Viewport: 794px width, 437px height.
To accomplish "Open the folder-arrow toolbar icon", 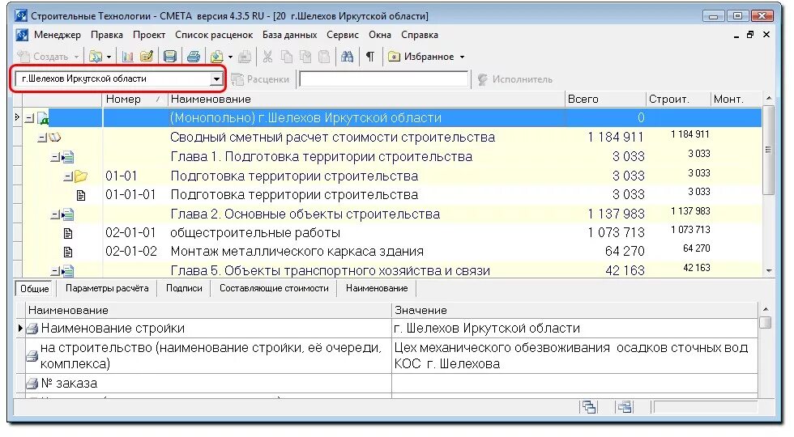I will pos(96,57).
